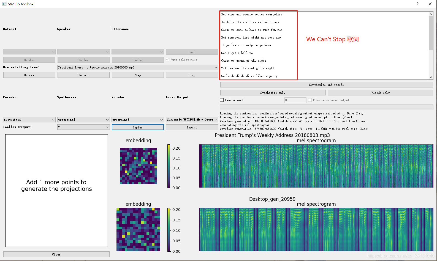This screenshot has height=261, width=437.
Task: Click the lyric line 'Red cups and sweaty bodies everywhere'
Action: click(x=252, y=14)
